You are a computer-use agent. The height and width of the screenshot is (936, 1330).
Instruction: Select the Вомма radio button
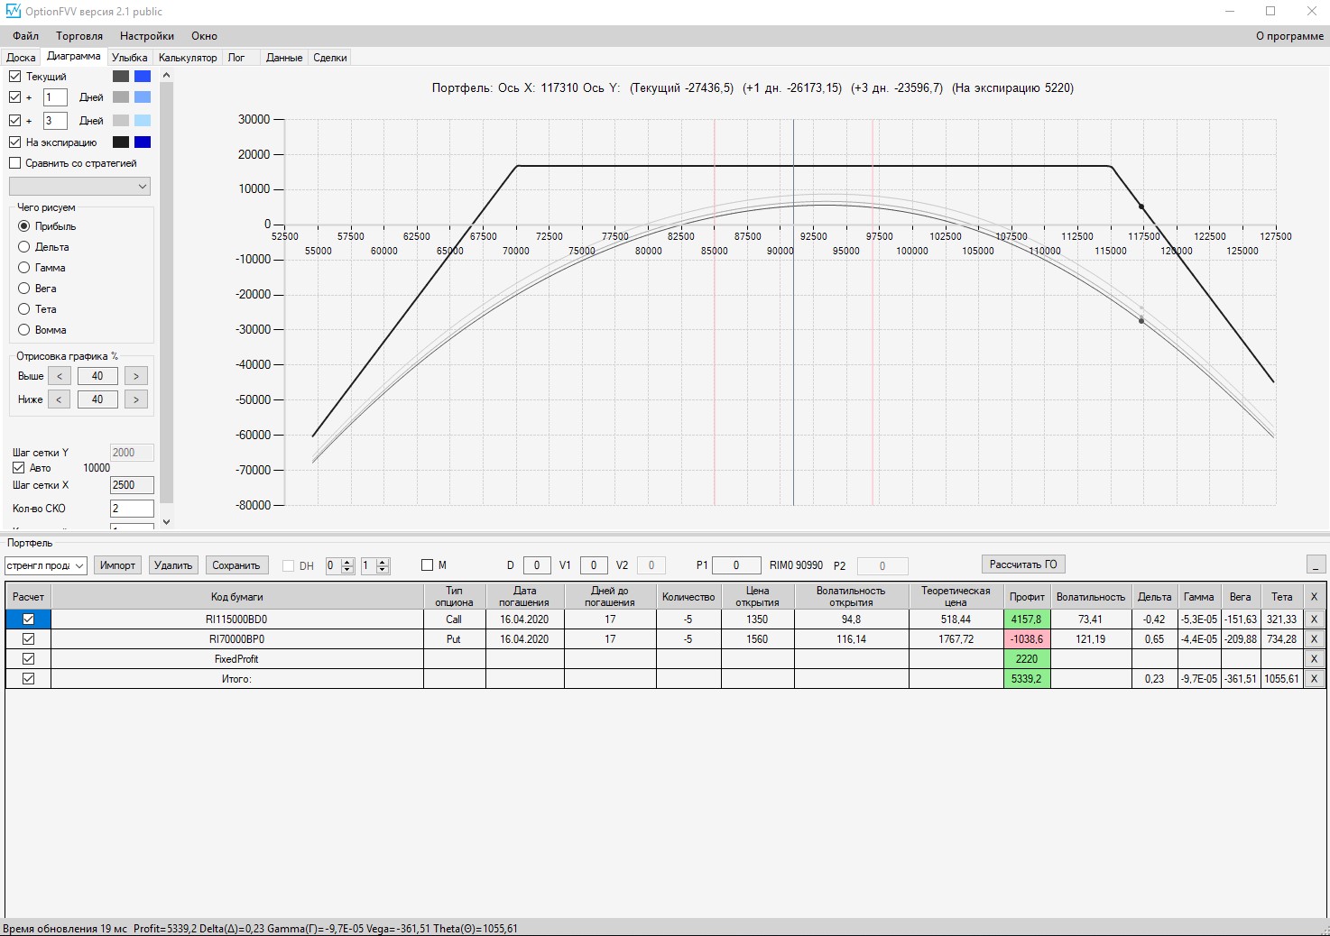pos(24,330)
